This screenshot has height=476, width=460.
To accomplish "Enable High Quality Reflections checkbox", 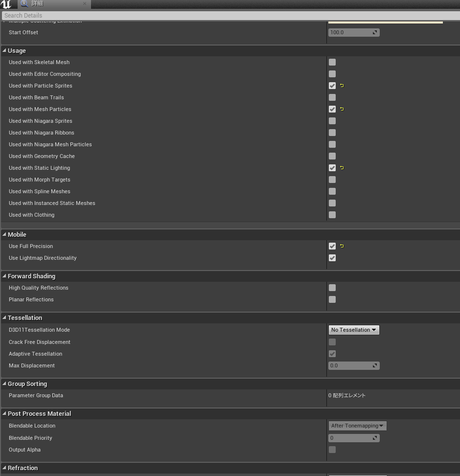I will [332, 288].
